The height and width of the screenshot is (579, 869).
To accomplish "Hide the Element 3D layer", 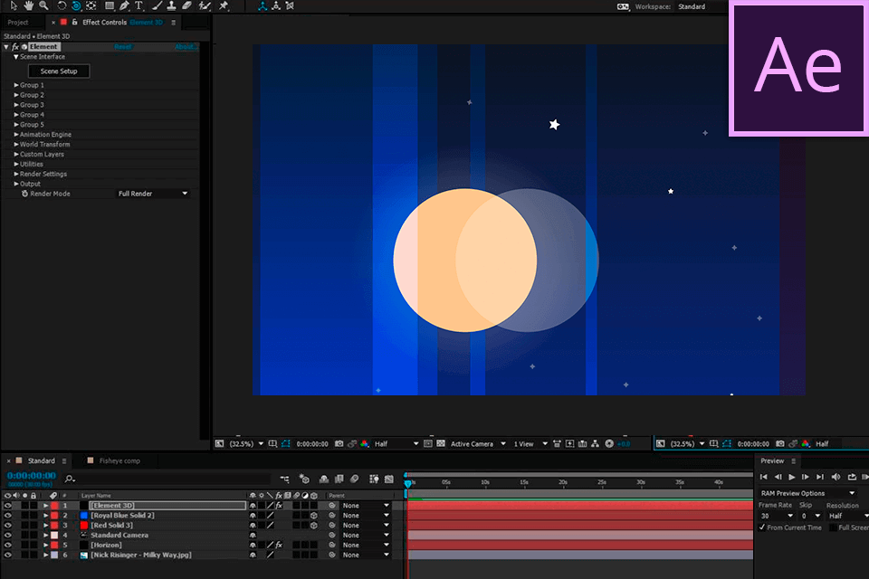I will click(x=8, y=506).
